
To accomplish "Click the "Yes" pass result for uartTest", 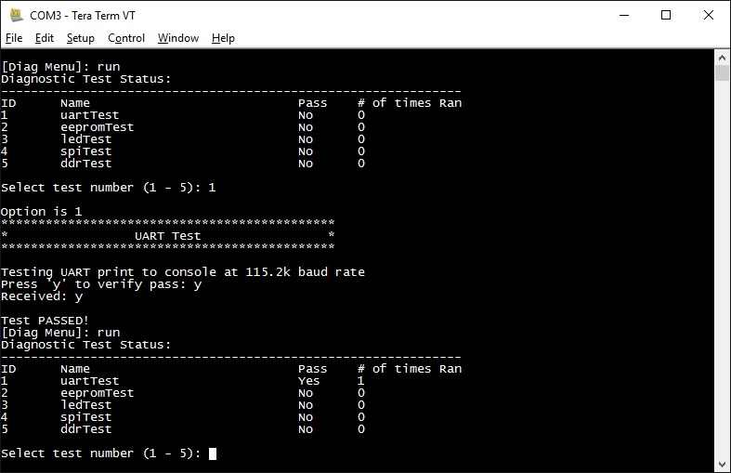I will tap(308, 381).
